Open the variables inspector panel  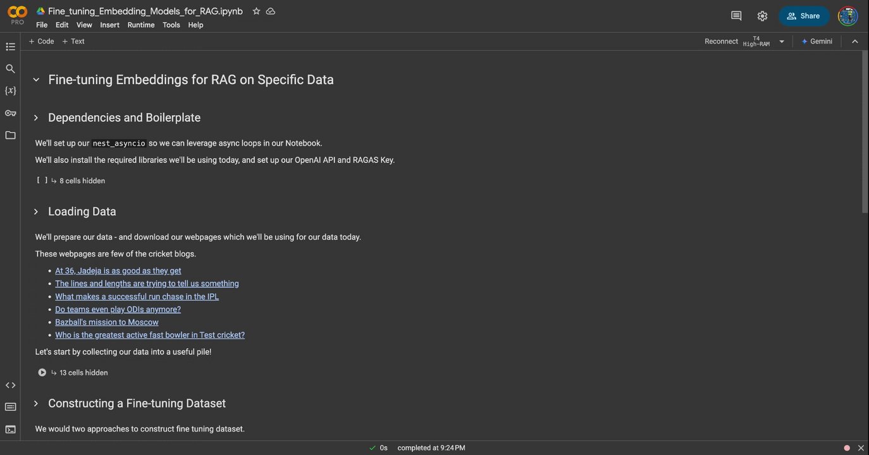tap(10, 91)
